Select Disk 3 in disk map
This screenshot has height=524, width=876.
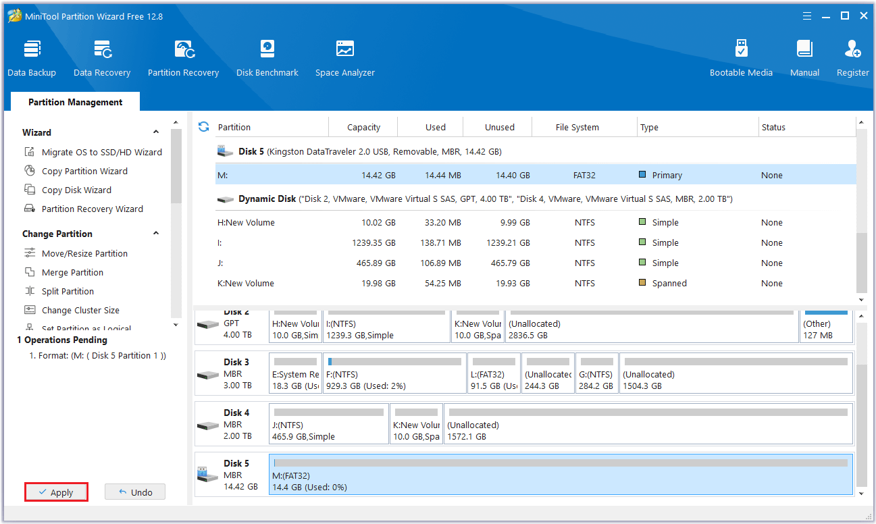(x=231, y=373)
